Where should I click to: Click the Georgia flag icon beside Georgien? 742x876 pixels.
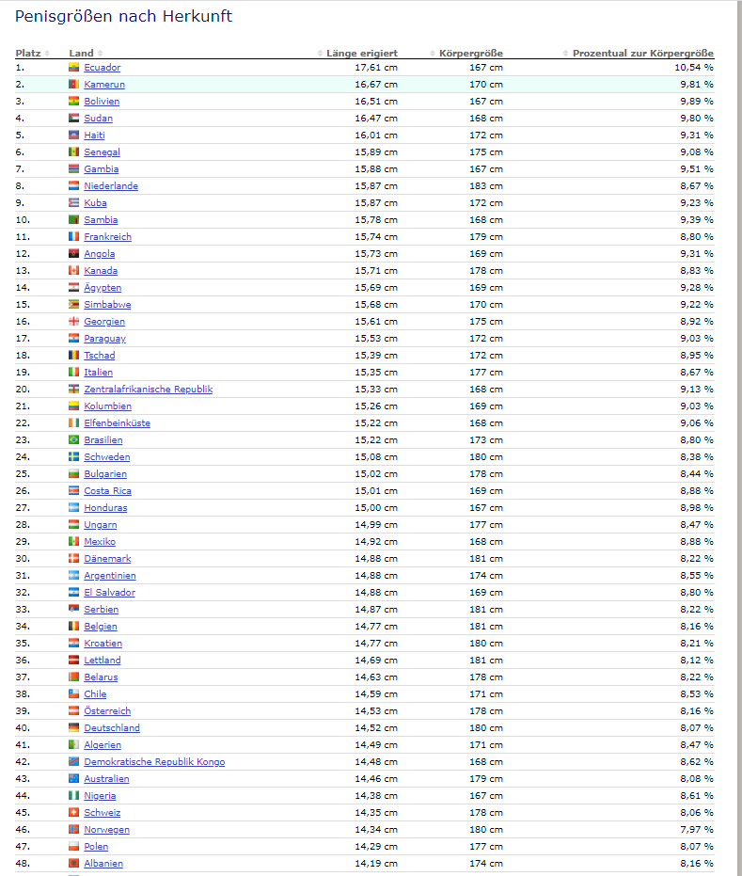point(73,322)
